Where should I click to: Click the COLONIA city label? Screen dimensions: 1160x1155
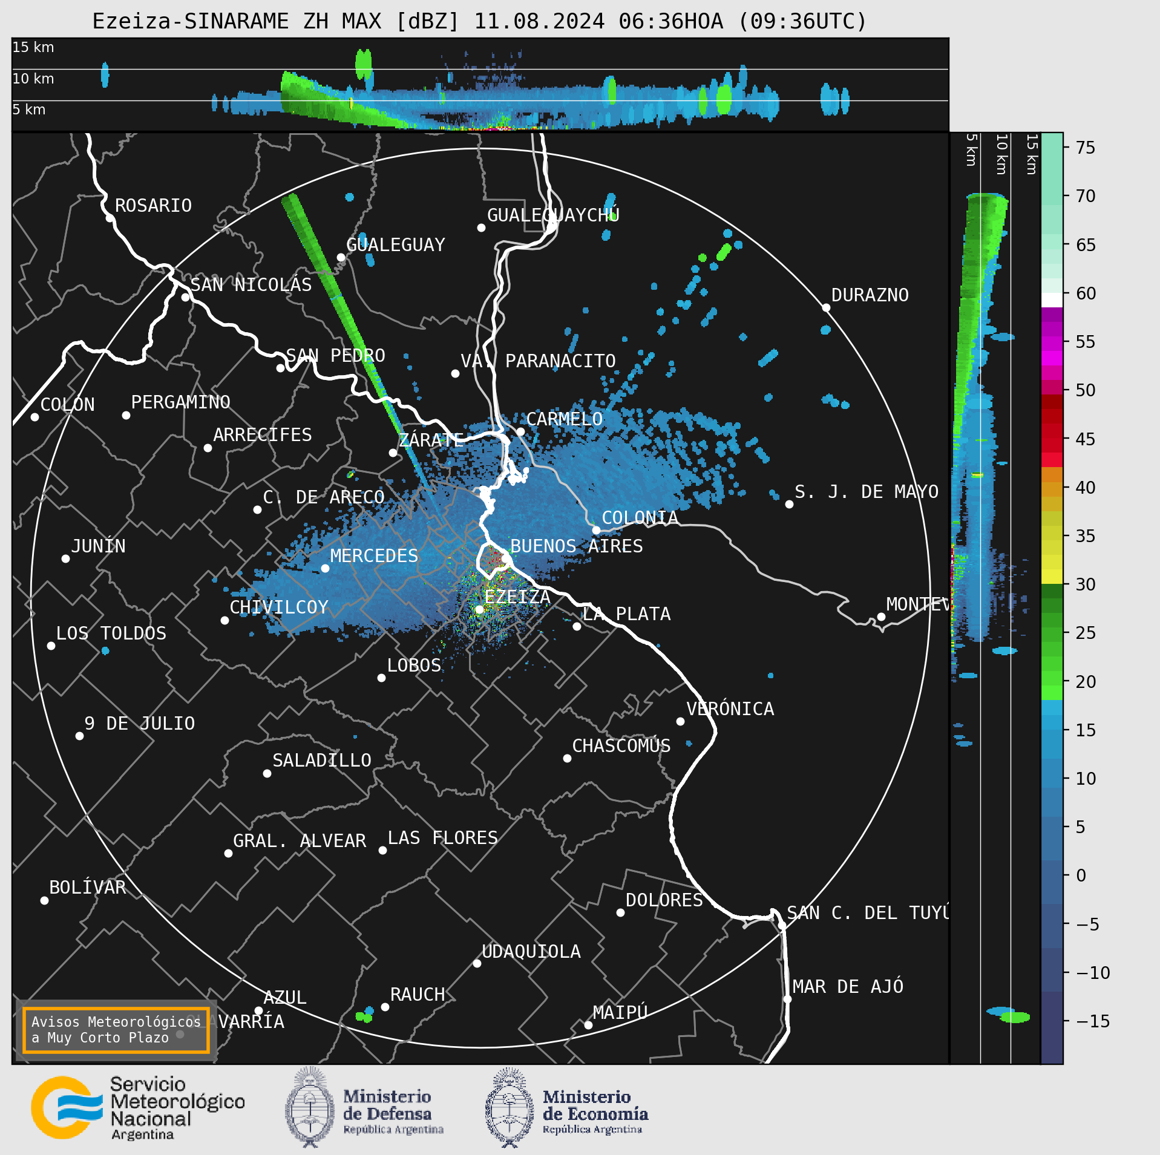click(640, 518)
